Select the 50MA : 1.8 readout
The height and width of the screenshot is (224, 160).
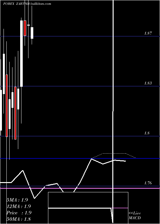19,219
